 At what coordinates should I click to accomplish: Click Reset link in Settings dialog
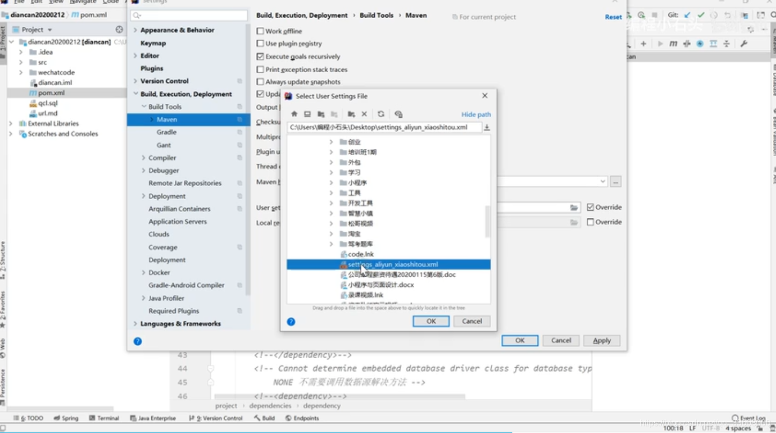(614, 17)
